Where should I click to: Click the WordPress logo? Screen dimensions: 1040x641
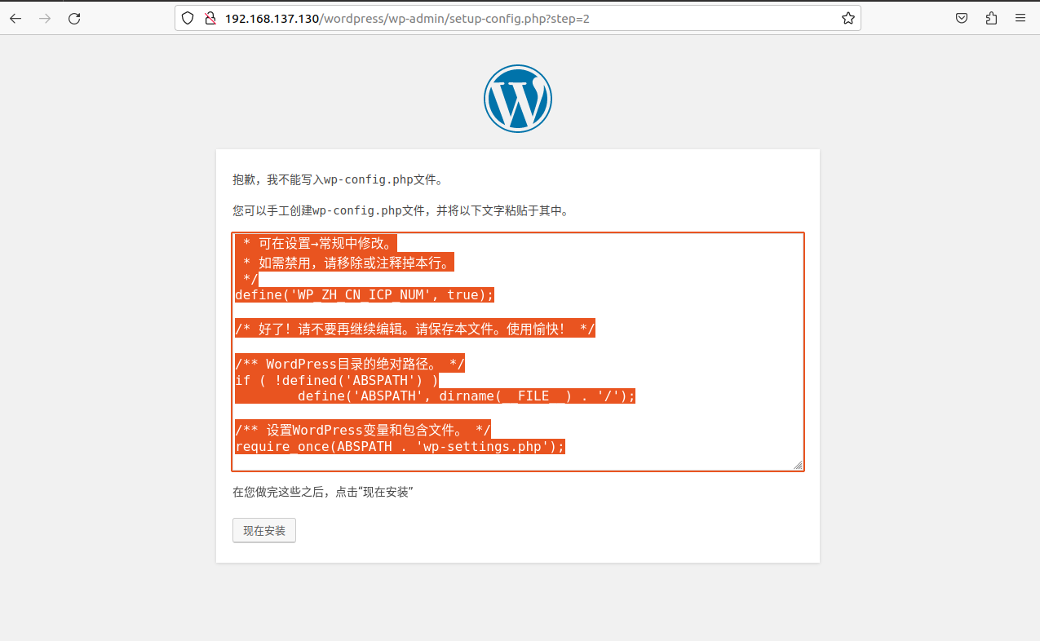coord(518,98)
